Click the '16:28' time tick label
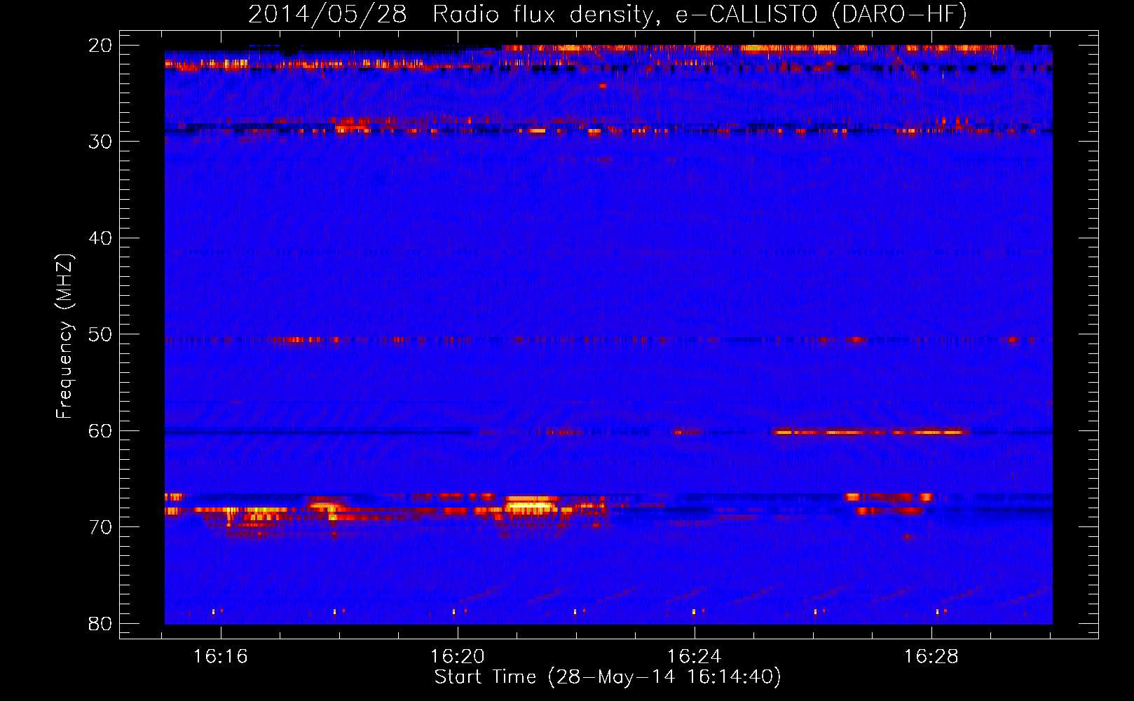 click(931, 657)
